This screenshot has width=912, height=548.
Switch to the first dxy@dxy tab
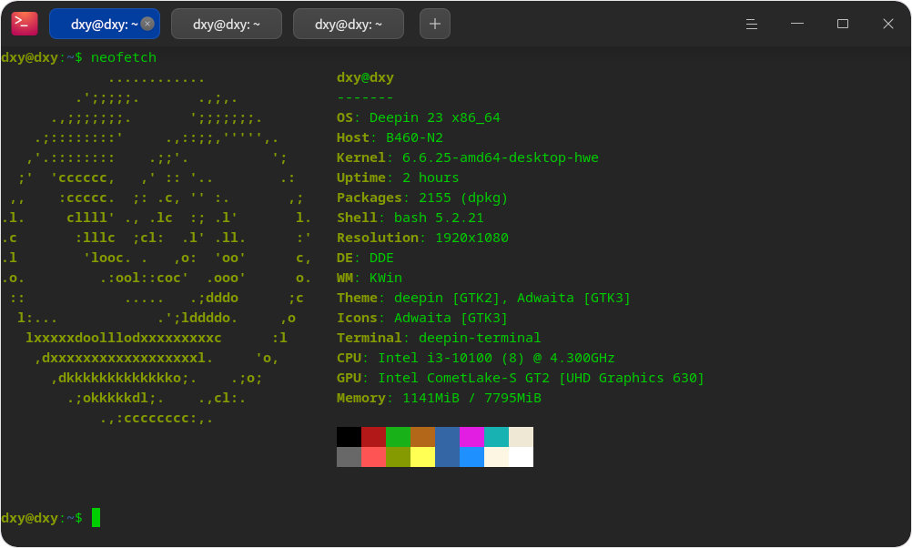point(104,24)
